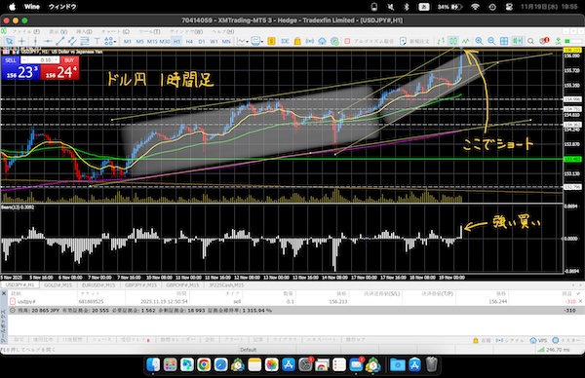This screenshot has width=585, height=378.
Task: Draw a vertical line tool
Action: (35, 41)
